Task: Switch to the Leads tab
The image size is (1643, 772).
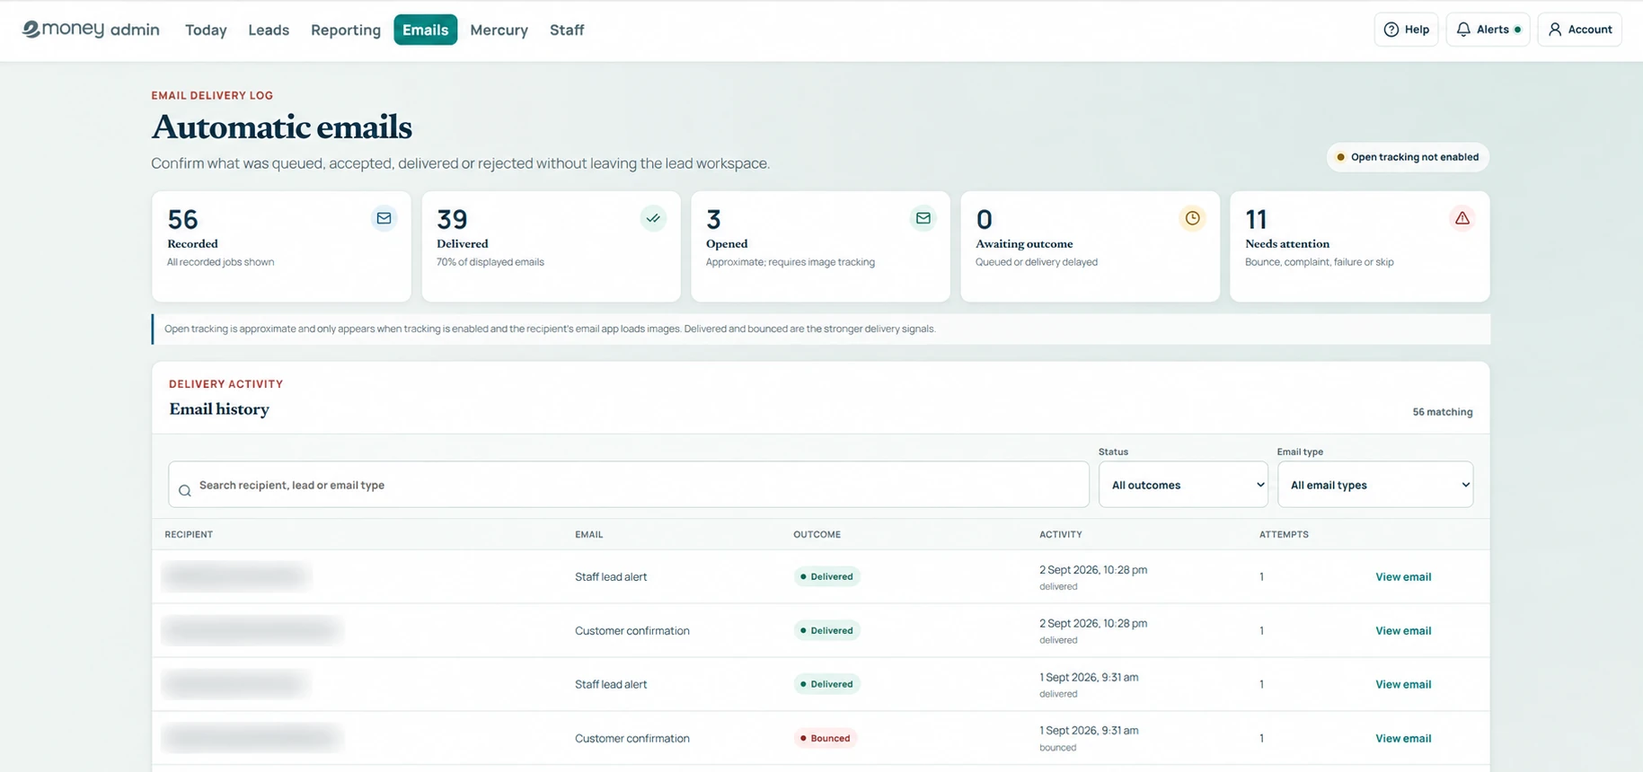Action: (x=269, y=30)
